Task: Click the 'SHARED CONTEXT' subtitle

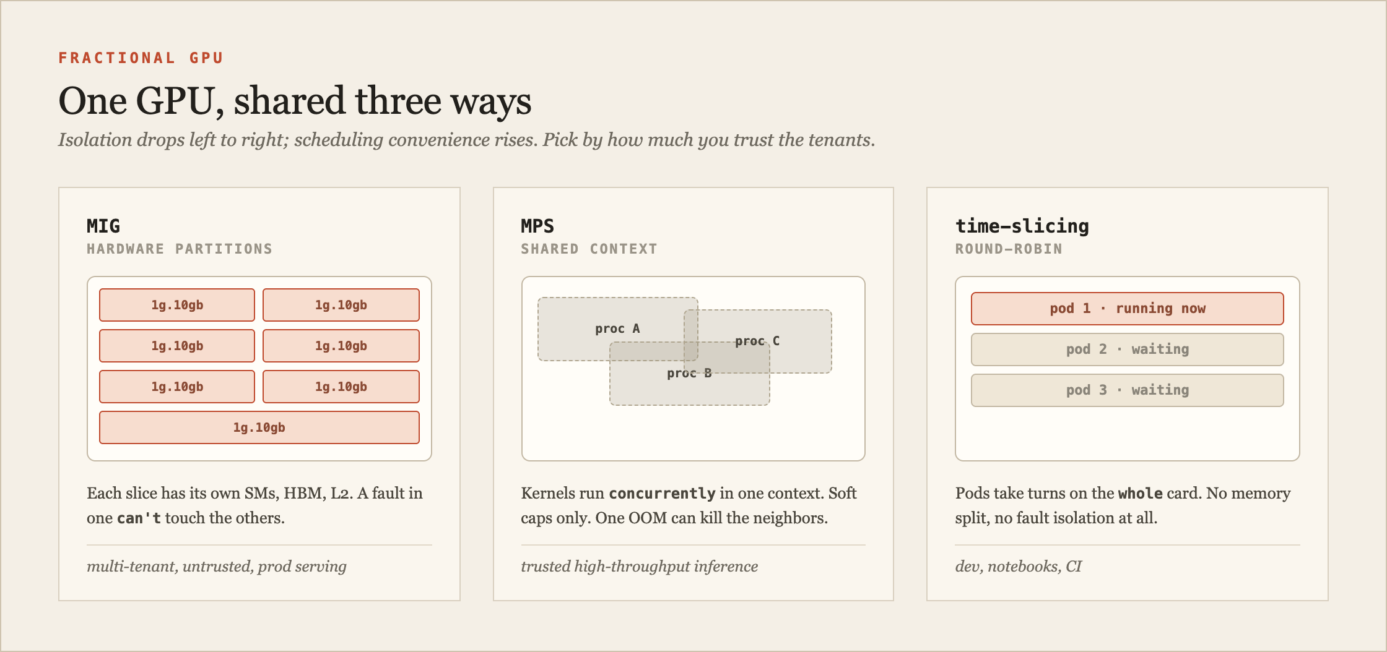Action: point(589,249)
